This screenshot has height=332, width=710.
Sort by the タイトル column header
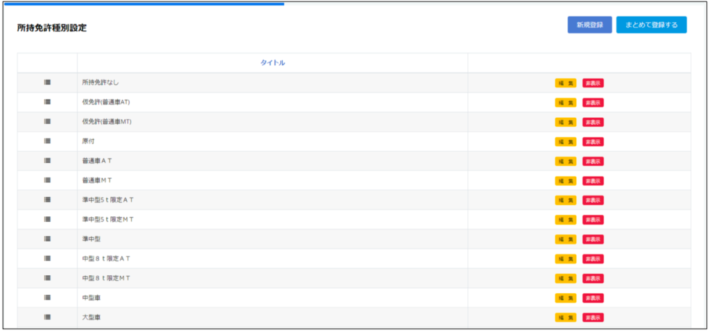click(272, 62)
